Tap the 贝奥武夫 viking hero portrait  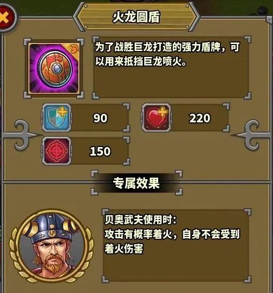click(x=52, y=247)
